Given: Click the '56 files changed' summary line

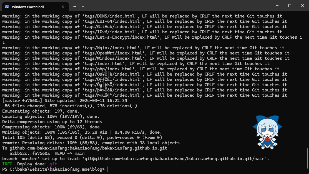Looking at the screenshot, I should tap(71, 106).
